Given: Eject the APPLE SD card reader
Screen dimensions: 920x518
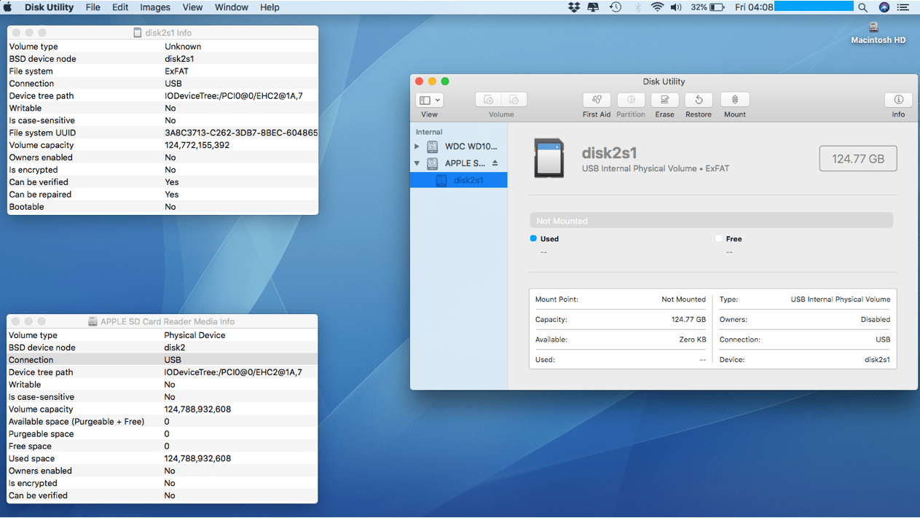Looking at the screenshot, I should (496, 163).
